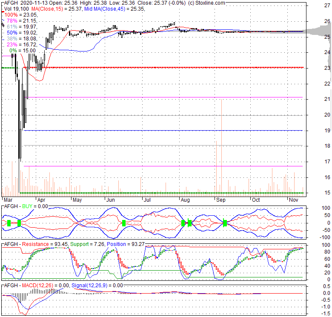Click the 'Mar' month label on time axis
332x317 pixels.
coord(8,200)
